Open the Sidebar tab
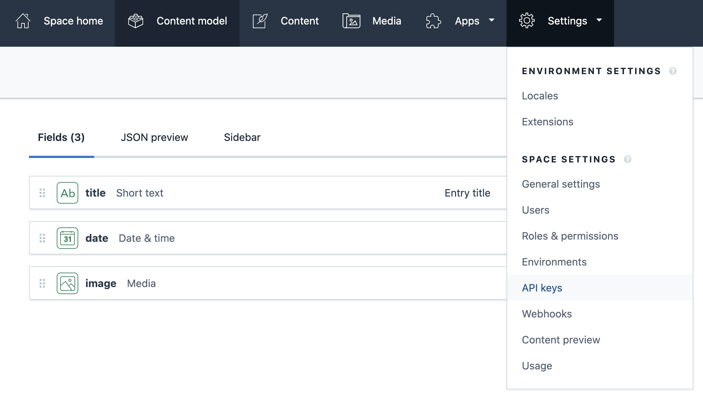Image resolution: width=703 pixels, height=405 pixels. pos(242,137)
